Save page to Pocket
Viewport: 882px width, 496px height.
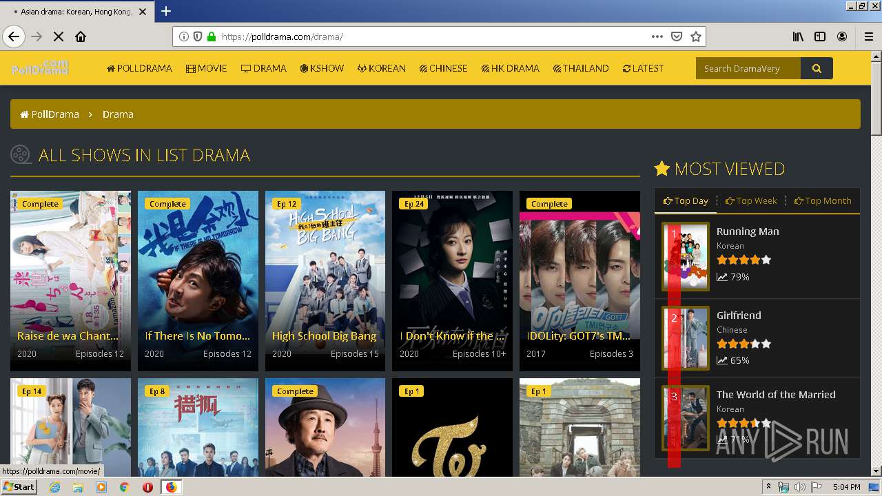[x=677, y=37]
